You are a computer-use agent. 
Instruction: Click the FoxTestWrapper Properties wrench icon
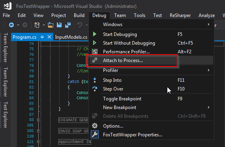pyautogui.click(x=95, y=134)
